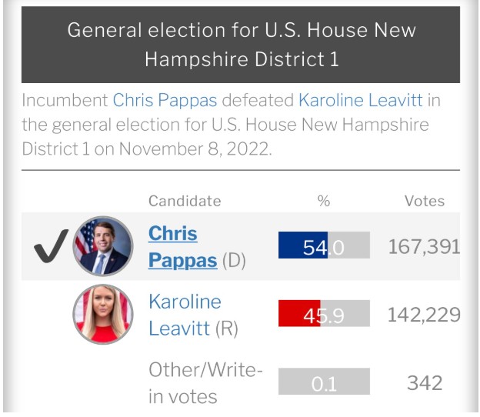Select the red 45.9 percentage bar
Viewport: 480px width, 417px height.
[324, 313]
